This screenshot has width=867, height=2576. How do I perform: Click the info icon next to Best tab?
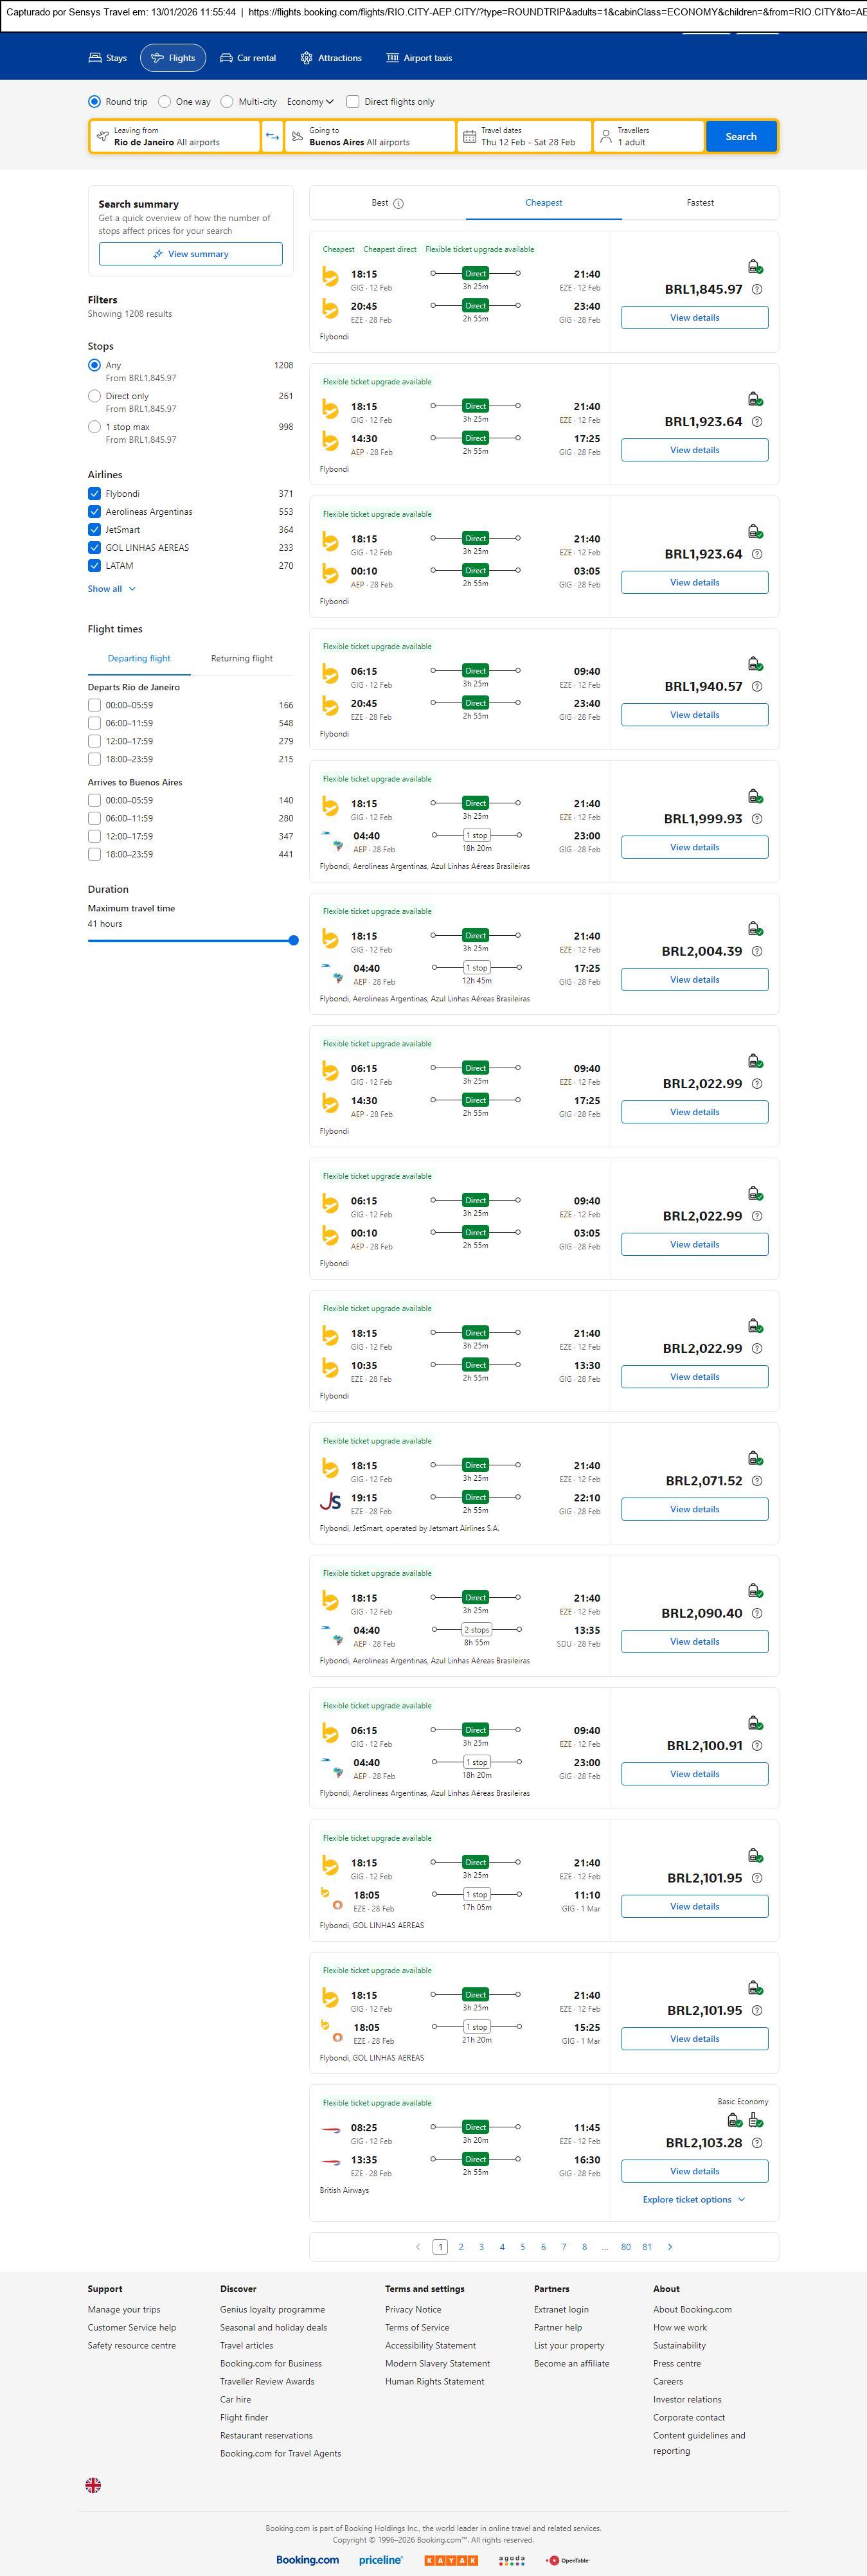[x=398, y=204]
